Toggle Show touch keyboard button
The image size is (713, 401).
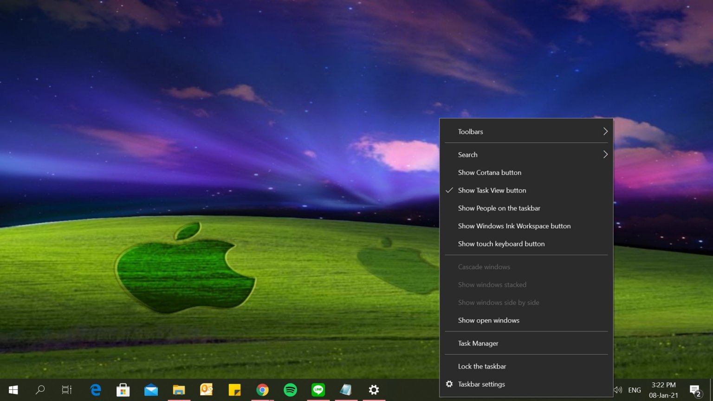click(501, 244)
